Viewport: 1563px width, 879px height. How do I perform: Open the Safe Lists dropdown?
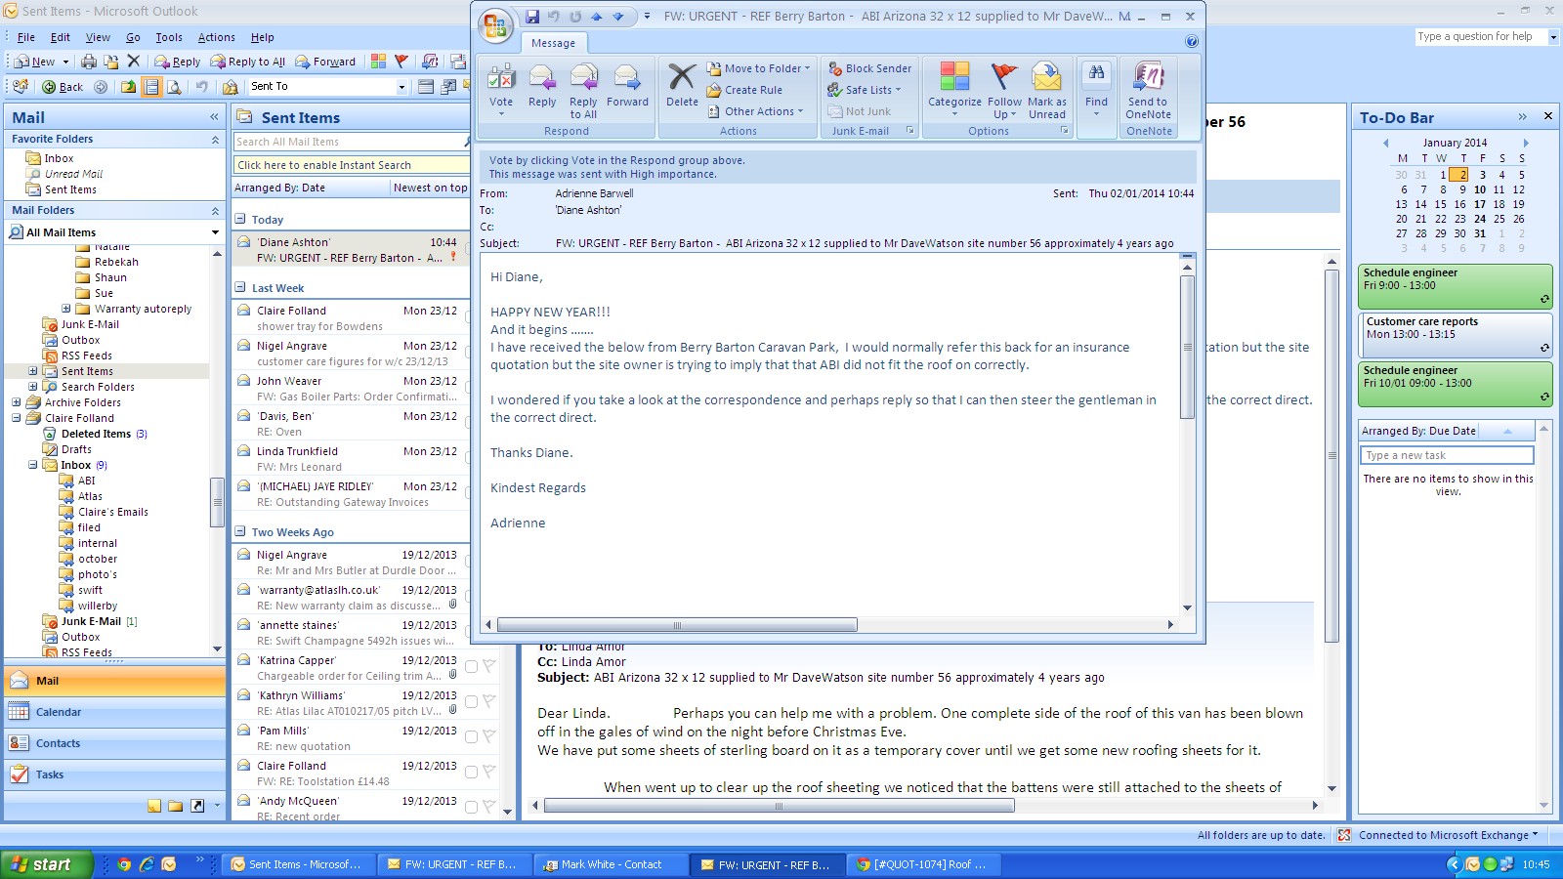pyautogui.click(x=898, y=90)
